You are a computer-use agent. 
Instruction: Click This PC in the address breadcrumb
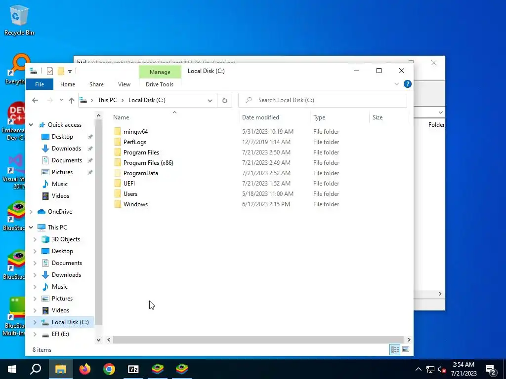107,100
